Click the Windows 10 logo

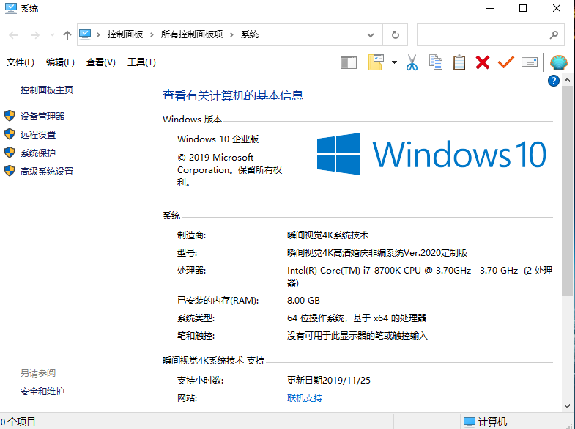[x=431, y=154]
